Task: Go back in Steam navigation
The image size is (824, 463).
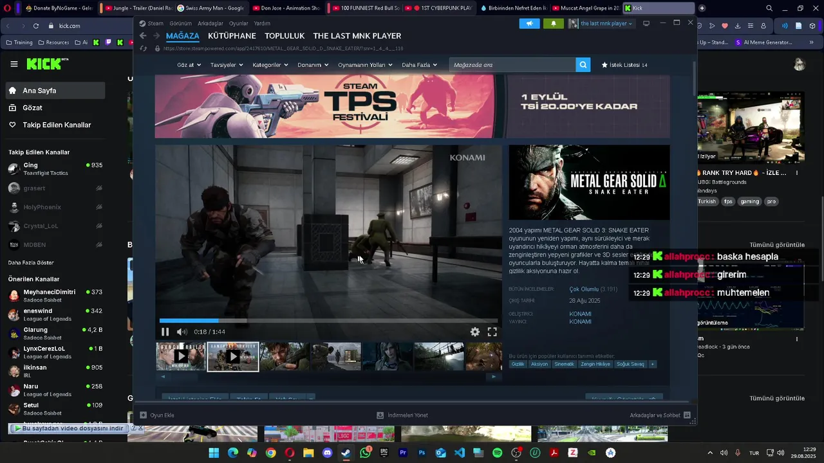Action: pyautogui.click(x=143, y=36)
